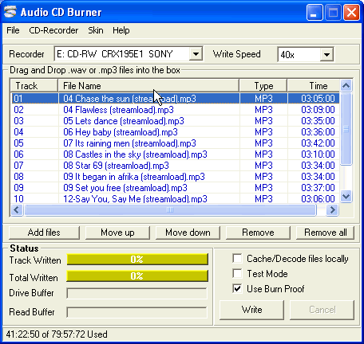Enable the Test Mode checkbox

pos(237,273)
